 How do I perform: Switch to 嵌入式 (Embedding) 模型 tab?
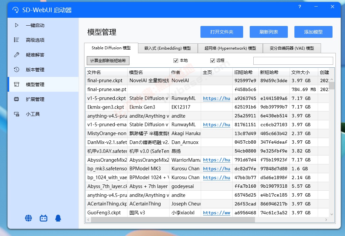pyautogui.click(x=168, y=48)
